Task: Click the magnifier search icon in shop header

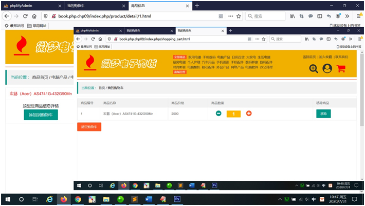Action: (314, 68)
